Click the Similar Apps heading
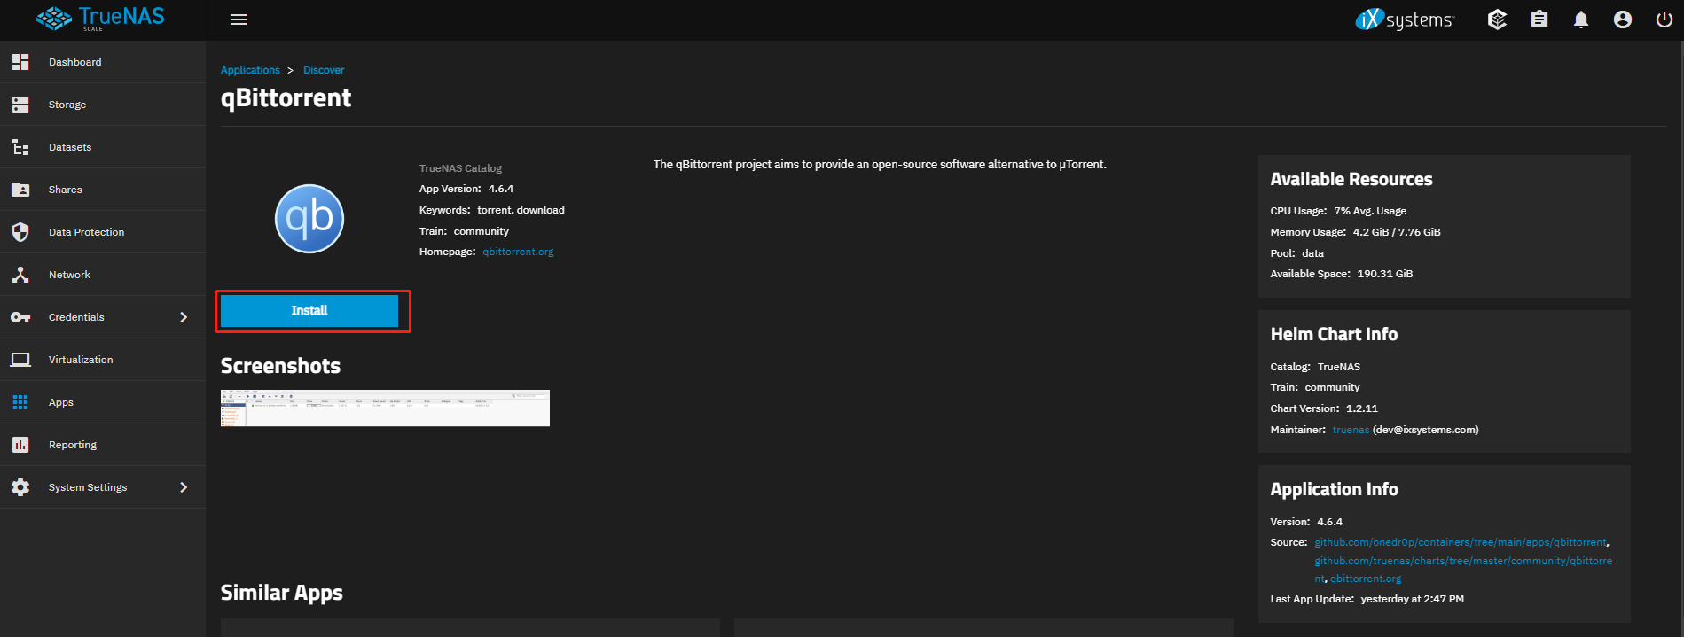Viewport: 1684px width, 637px height. pyautogui.click(x=281, y=593)
